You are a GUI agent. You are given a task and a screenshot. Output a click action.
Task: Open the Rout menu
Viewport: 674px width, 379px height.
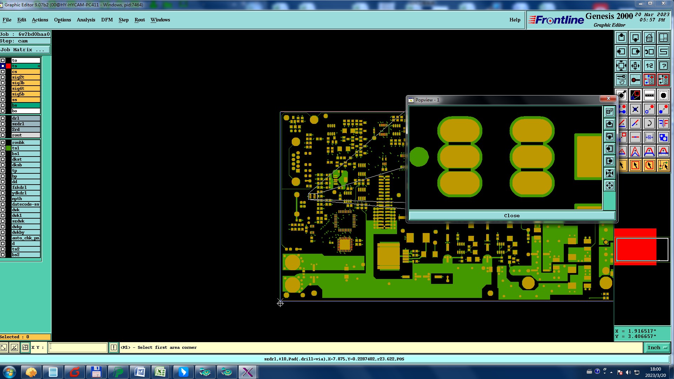click(139, 20)
